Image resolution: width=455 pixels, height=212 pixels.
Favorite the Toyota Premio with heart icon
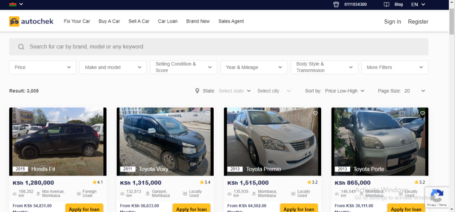(x=315, y=113)
